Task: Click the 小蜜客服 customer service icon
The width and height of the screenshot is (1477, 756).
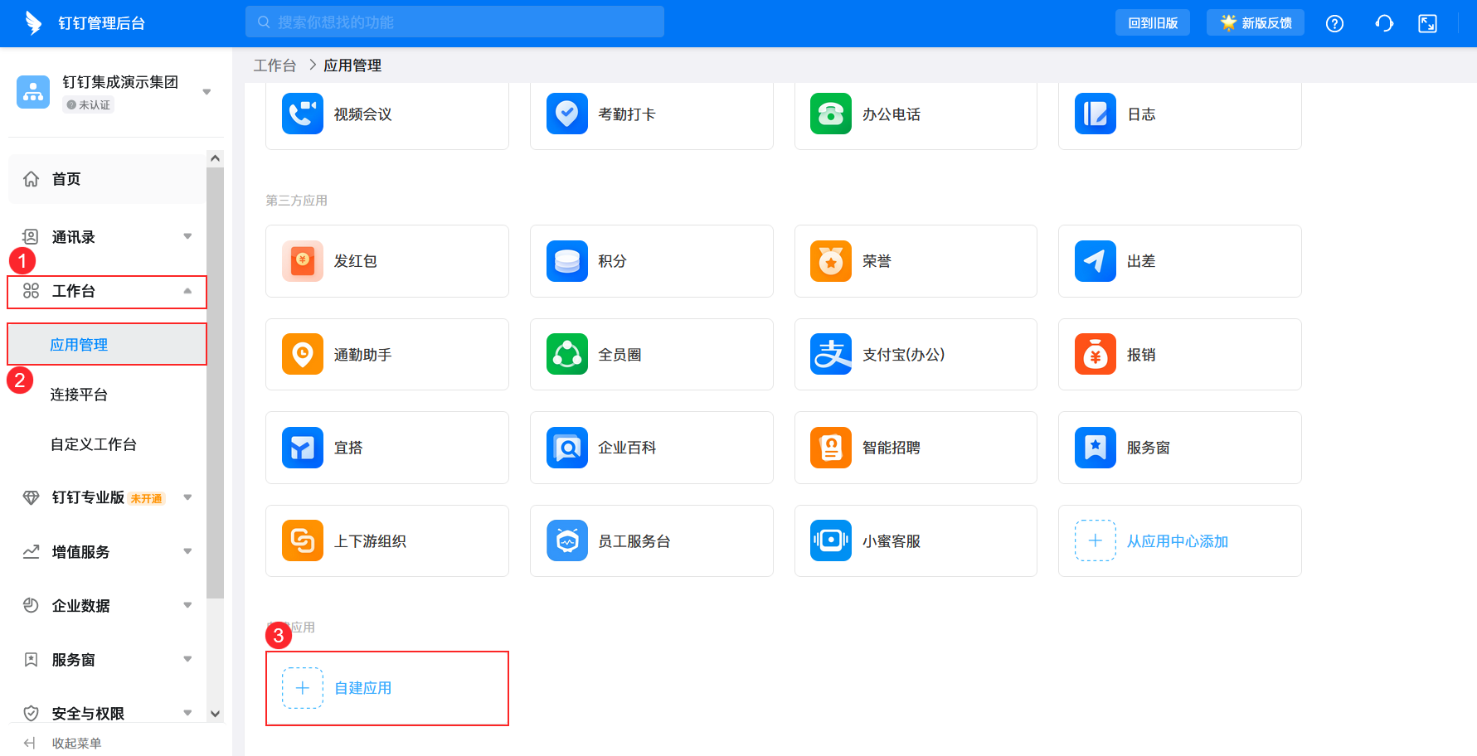Action: pos(831,541)
